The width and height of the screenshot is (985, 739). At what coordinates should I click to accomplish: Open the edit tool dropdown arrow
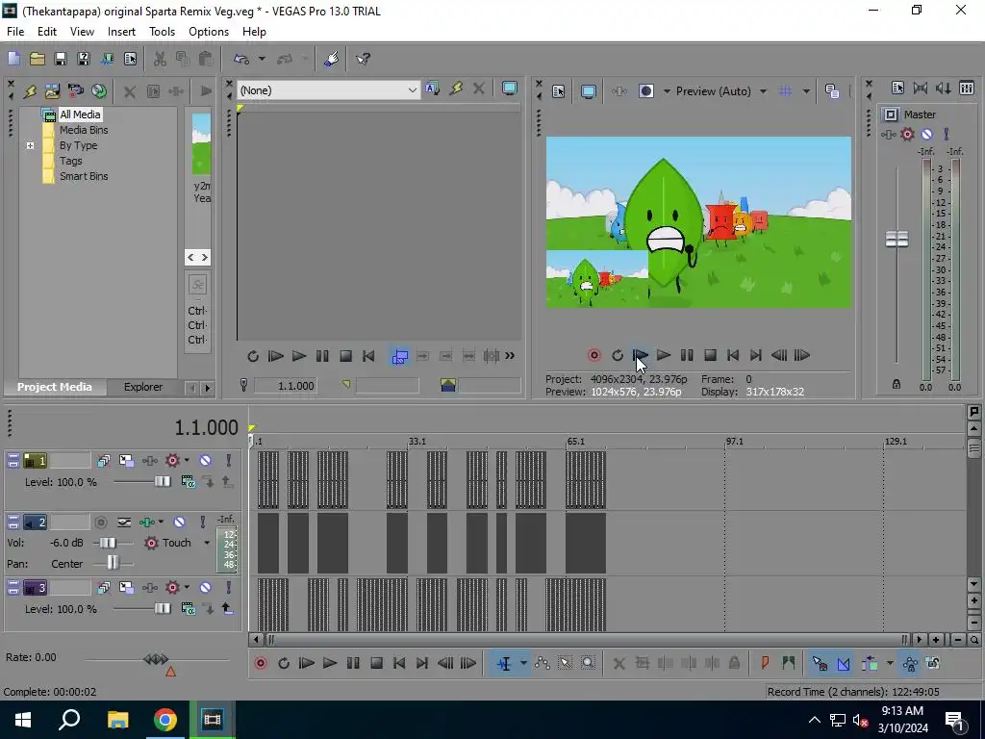(x=522, y=663)
